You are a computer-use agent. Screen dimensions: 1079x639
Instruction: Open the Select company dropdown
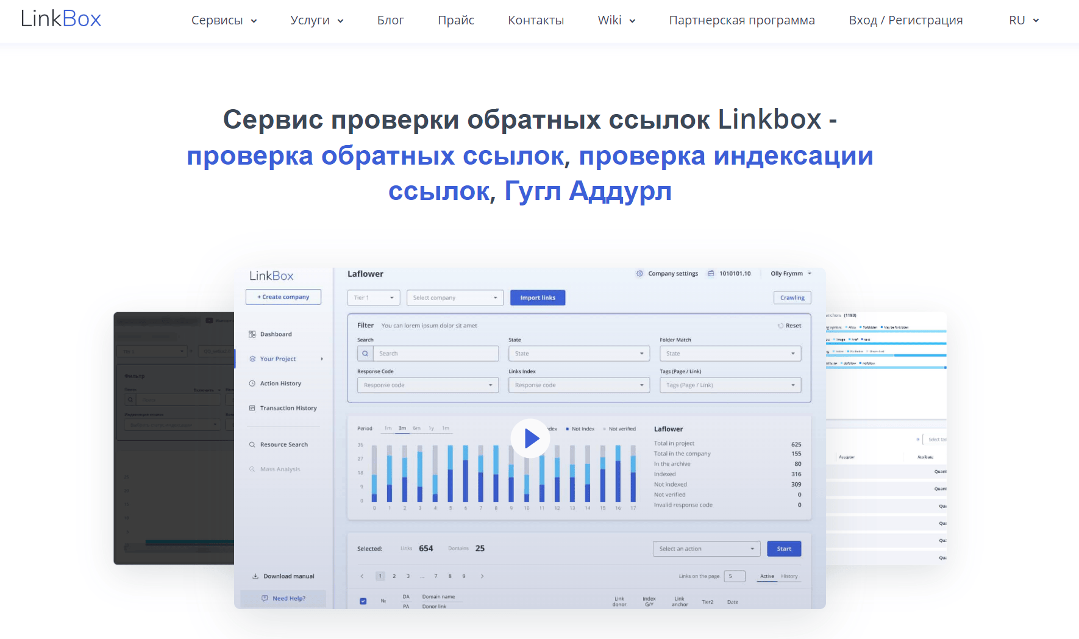454,298
